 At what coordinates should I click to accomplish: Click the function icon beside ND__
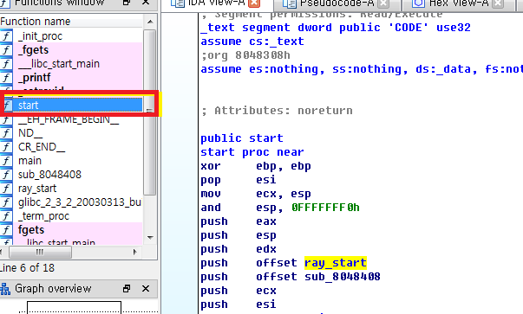click(x=6, y=132)
